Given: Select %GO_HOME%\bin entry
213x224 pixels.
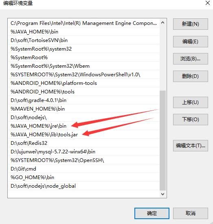Looking at the screenshot, I should click(83, 177).
